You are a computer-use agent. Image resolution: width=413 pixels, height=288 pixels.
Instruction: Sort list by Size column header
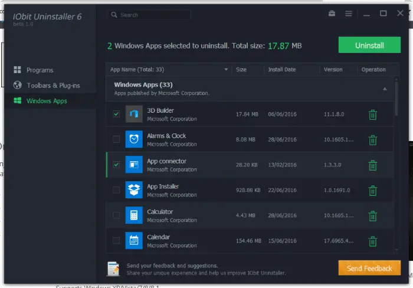(241, 70)
